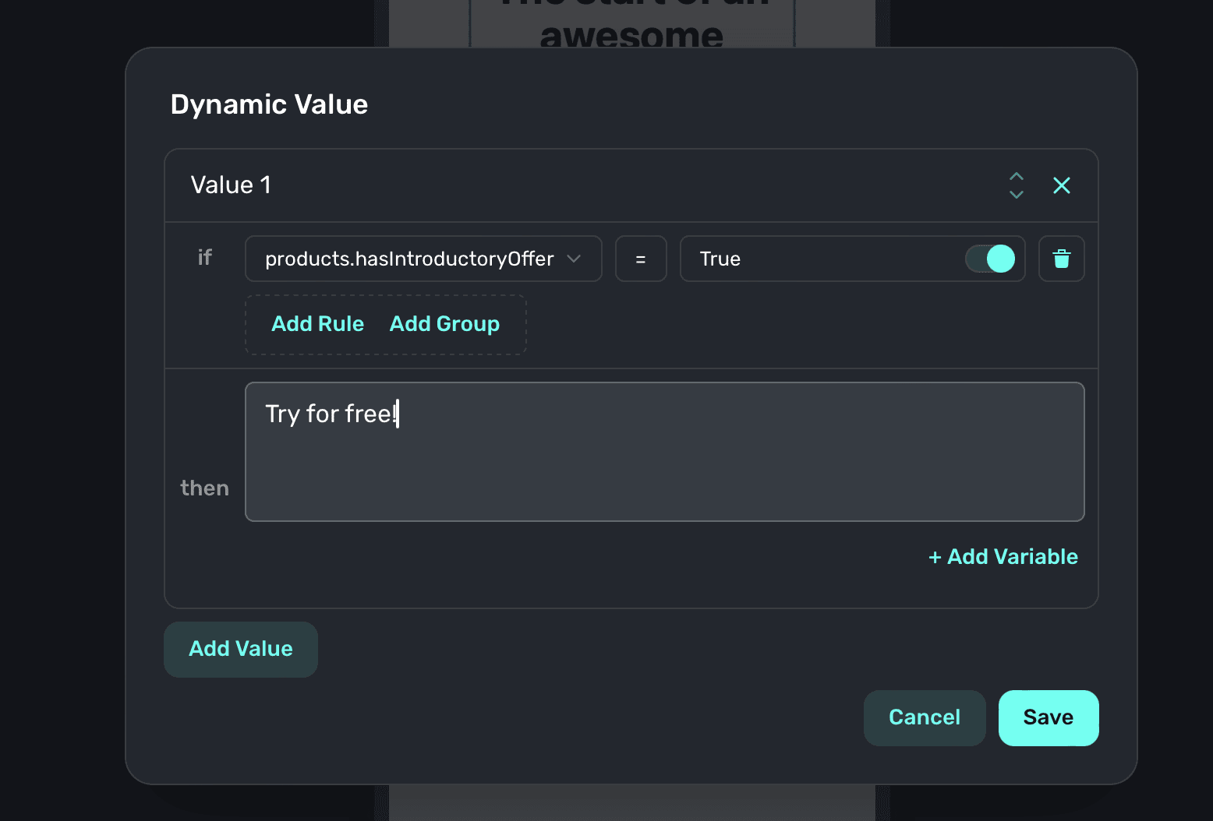Click Add Rule
The height and width of the screenshot is (821, 1213).
pos(317,324)
